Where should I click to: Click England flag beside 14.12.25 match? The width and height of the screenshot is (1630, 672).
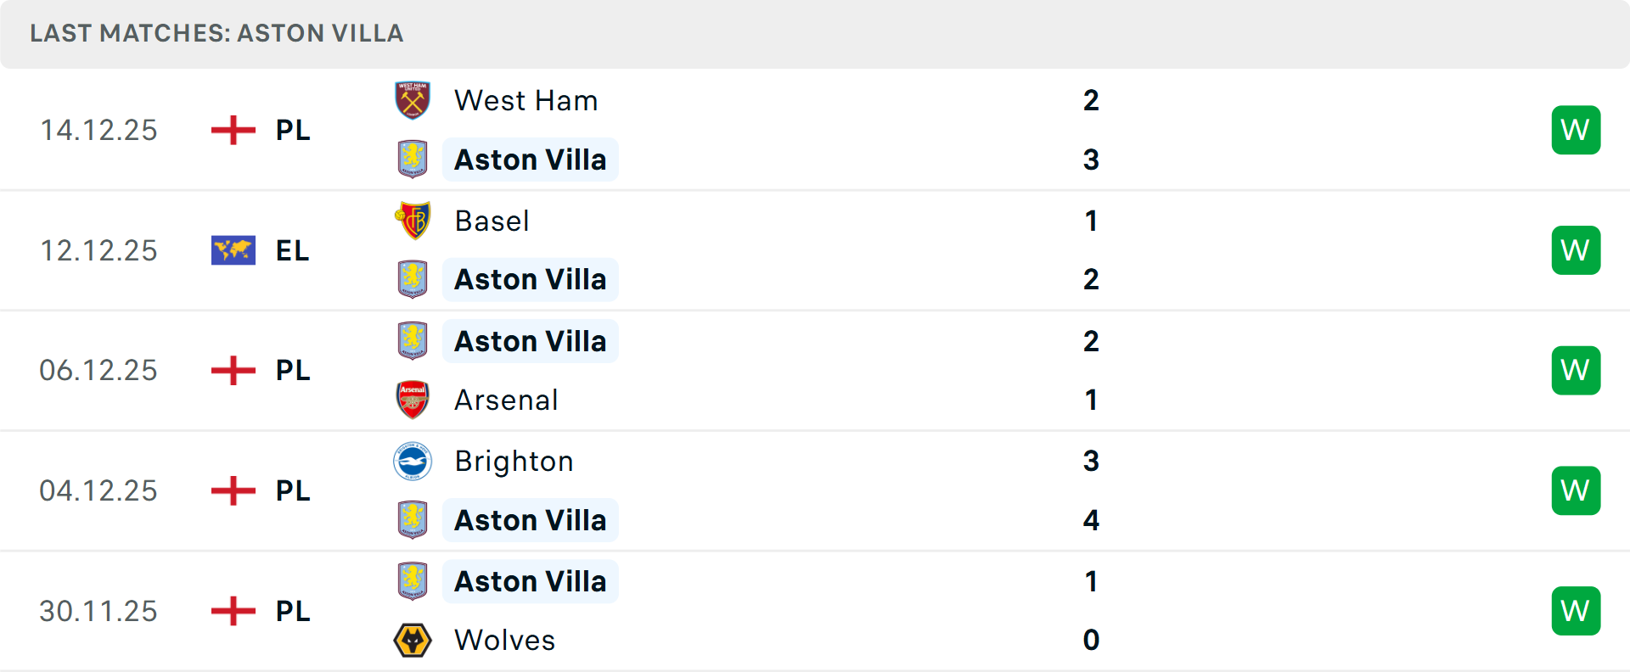pyautogui.click(x=233, y=130)
